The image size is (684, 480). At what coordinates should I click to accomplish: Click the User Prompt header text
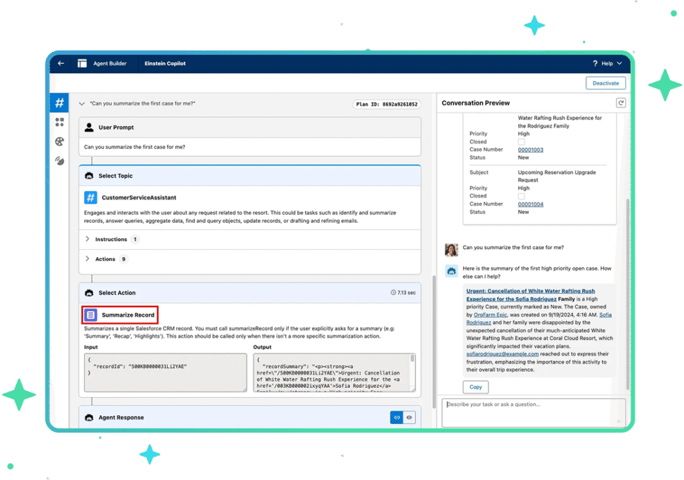tap(116, 128)
